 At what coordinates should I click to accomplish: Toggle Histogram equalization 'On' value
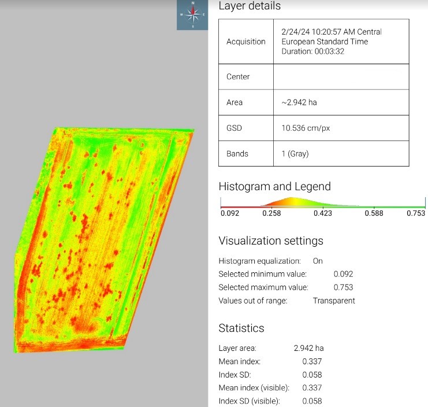318,261
